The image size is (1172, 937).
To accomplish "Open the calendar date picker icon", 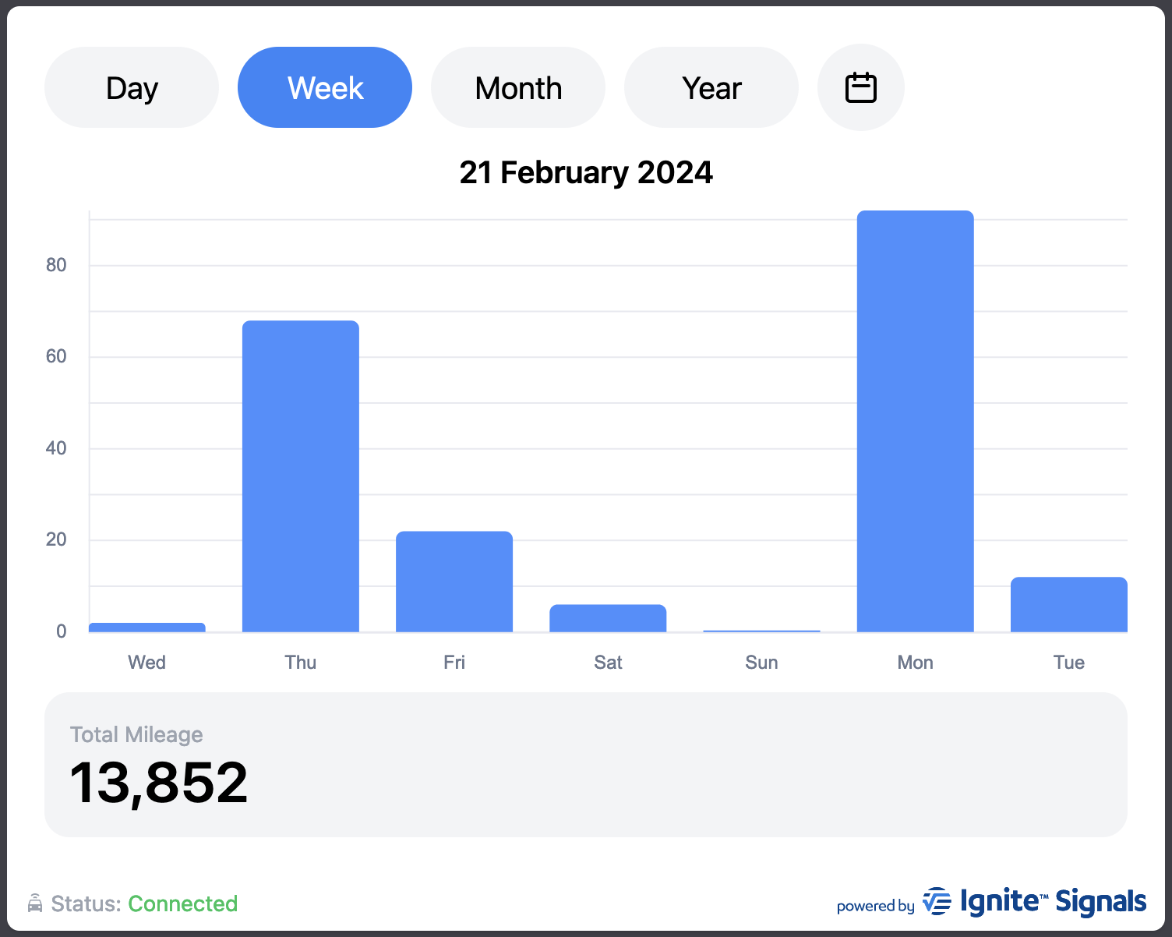I will coord(860,87).
